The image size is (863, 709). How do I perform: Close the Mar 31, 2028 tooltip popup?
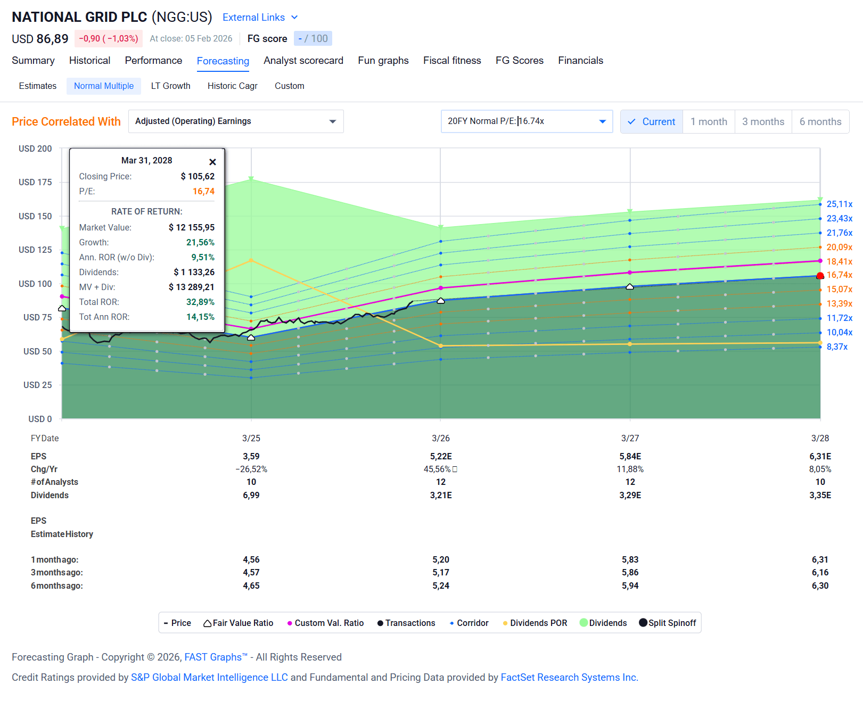tap(212, 162)
